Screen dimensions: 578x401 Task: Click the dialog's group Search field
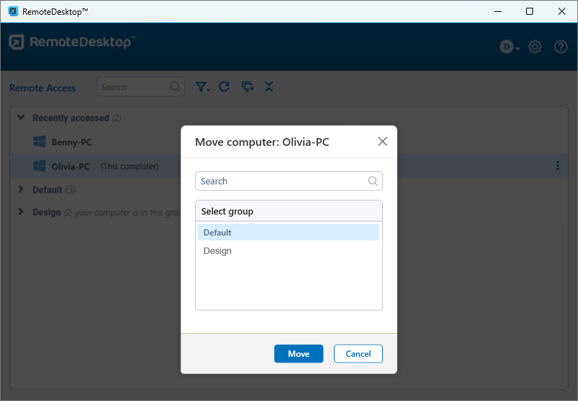pos(281,181)
